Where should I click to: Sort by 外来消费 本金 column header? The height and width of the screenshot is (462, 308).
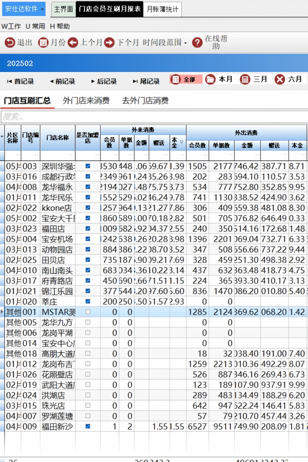tap(178, 143)
